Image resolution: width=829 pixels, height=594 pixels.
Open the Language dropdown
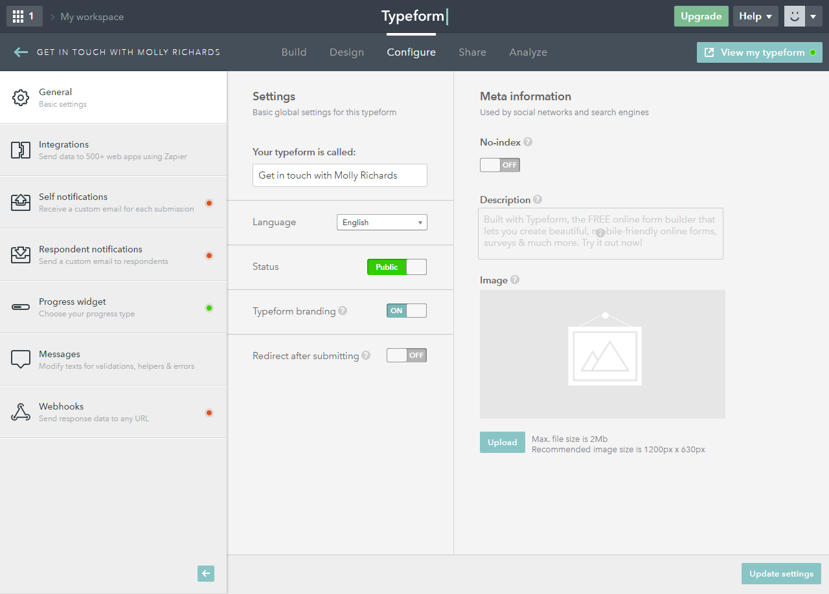tap(382, 222)
